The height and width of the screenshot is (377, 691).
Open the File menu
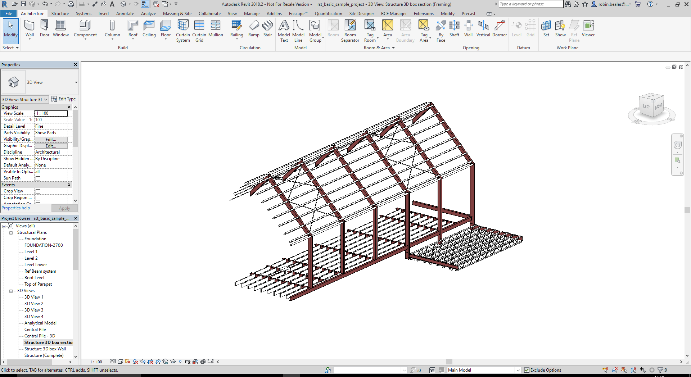9,14
